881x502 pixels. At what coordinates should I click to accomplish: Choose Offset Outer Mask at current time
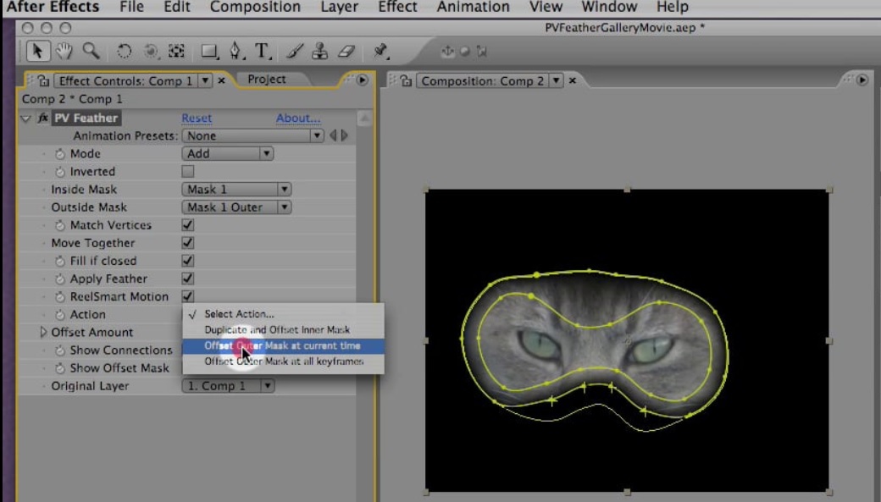[x=283, y=346]
